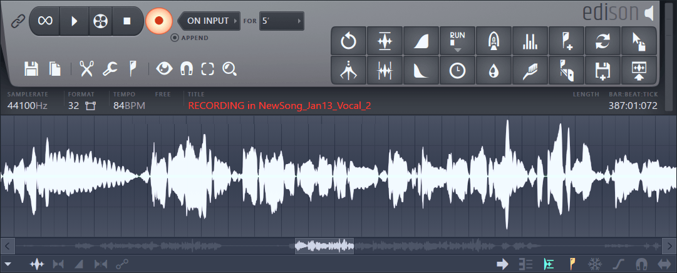Image resolution: width=677 pixels, height=273 pixels.
Task: Click the 387:01:072 length display
Action: [x=633, y=106]
